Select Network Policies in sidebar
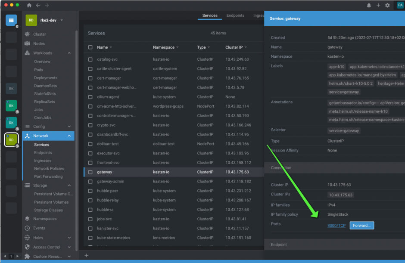The image size is (405, 263). (49, 169)
